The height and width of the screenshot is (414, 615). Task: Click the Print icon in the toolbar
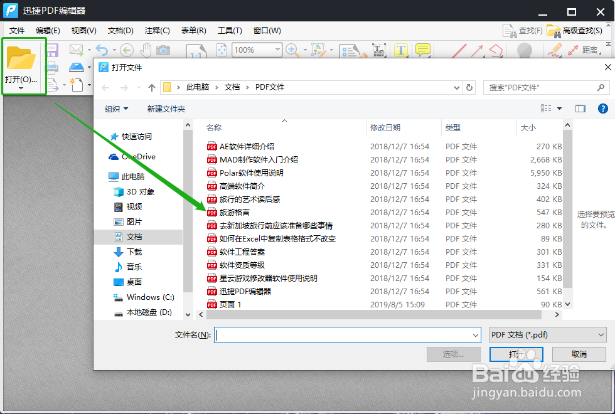click(x=52, y=68)
